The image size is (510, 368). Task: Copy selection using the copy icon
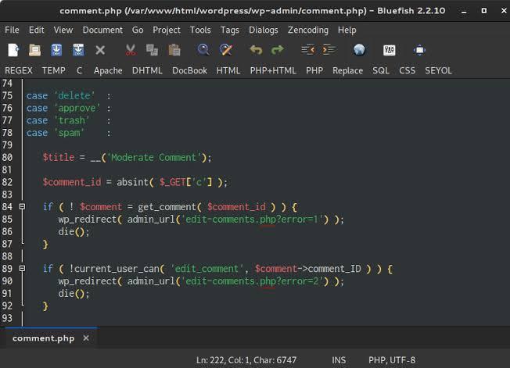[x=152, y=50]
